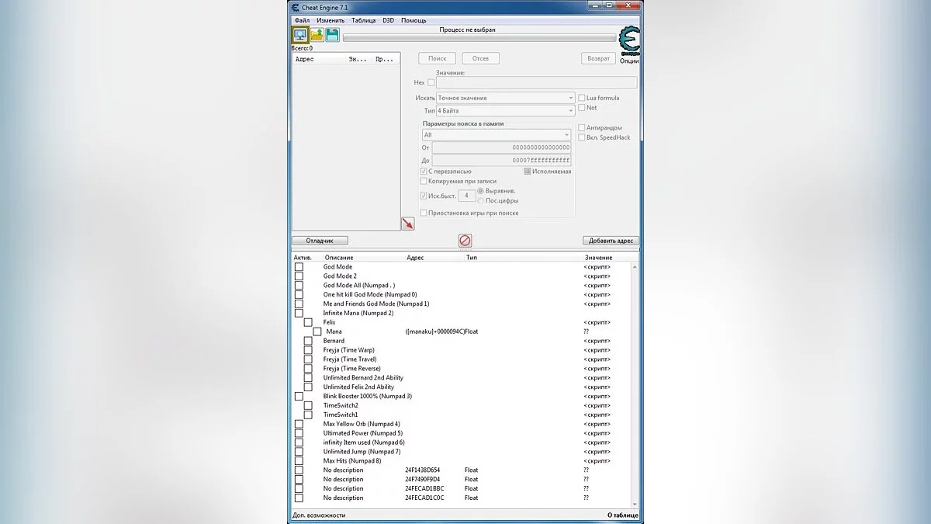Activate the Felix entry checkbox
931x524 pixels.
pyautogui.click(x=308, y=322)
